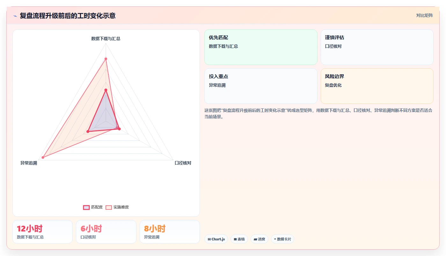Click 口径核对 text in 谨慎评估 card
The width and height of the screenshot is (446, 256).
tap(333, 46)
